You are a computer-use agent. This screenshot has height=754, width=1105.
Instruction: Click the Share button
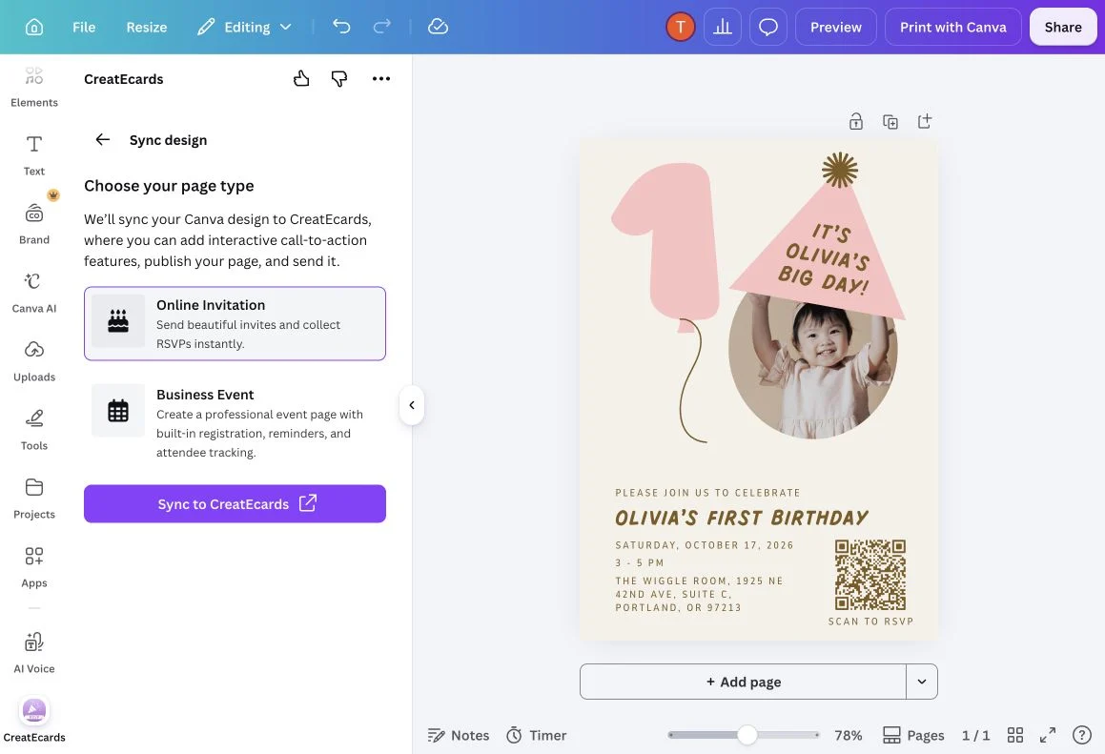click(1063, 27)
